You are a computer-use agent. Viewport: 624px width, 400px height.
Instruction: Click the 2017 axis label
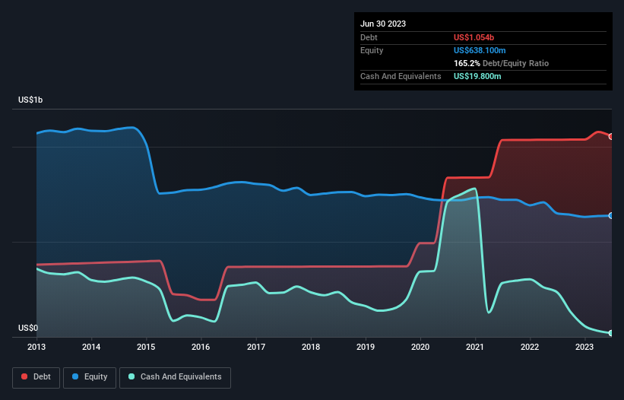click(256, 347)
